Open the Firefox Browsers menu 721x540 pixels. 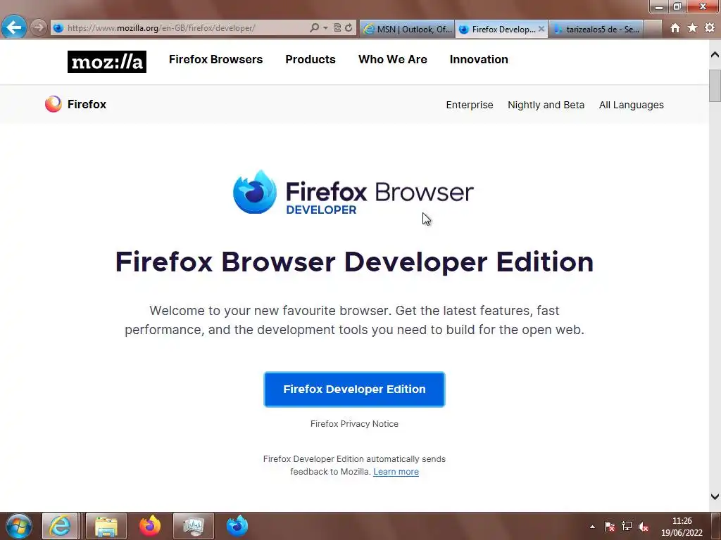click(215, 59)
